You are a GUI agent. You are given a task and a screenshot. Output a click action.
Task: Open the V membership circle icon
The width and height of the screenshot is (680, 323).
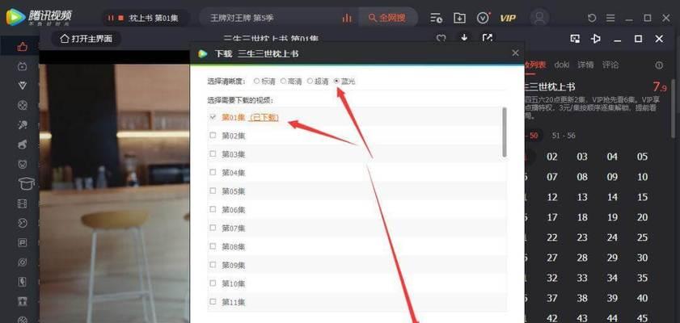point(483,18)
